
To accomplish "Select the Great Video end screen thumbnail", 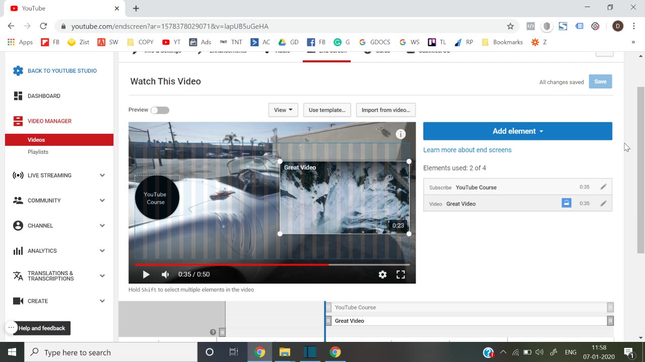I will pyautogui.click(x=345, y=198).
